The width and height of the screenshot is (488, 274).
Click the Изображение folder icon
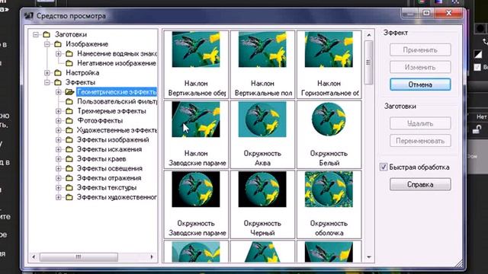tap(58, 44)
